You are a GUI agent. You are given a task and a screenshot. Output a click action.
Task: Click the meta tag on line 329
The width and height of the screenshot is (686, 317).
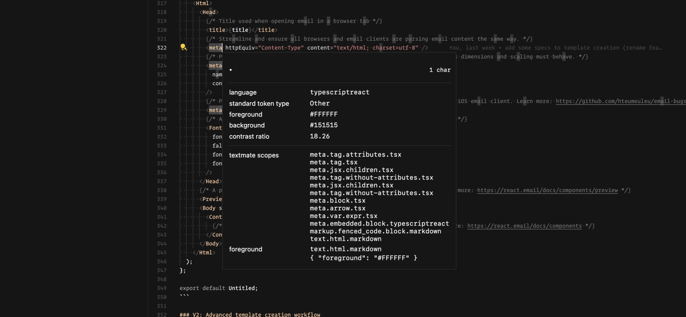pyautogui.click(x=216, y=110)
